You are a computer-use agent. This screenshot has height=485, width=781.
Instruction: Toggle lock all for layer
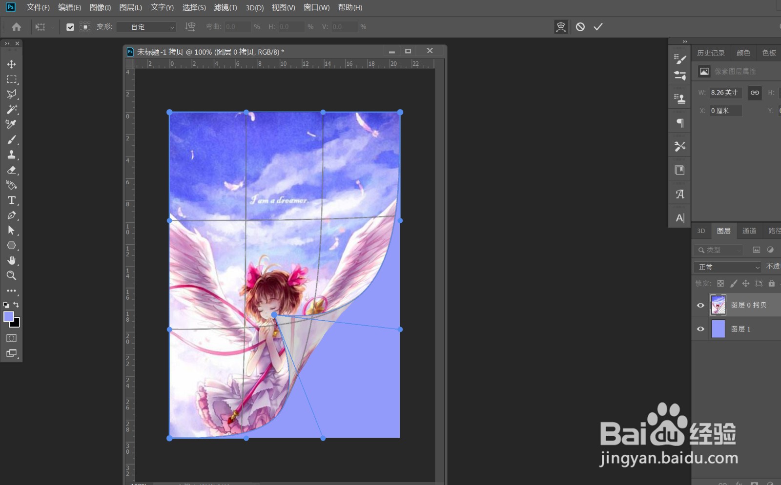click(771, 283)
